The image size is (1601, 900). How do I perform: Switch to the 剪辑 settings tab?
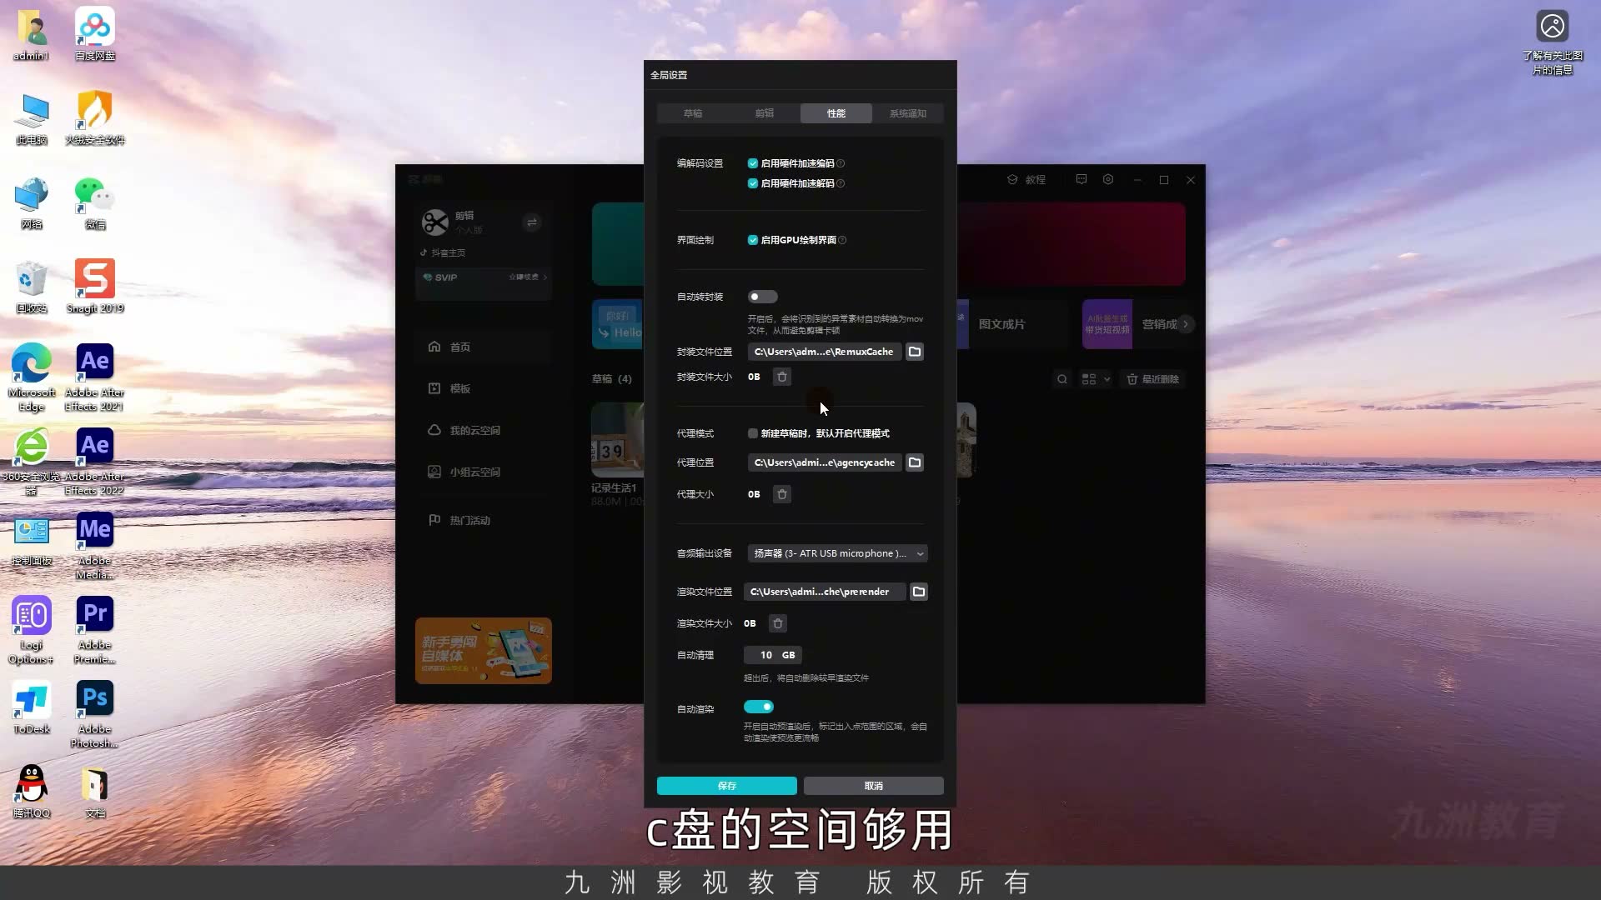[x=765, y=113]
